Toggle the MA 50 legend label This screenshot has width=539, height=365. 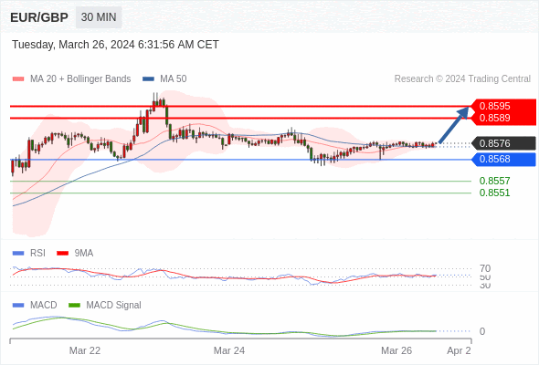pos(174,79)
